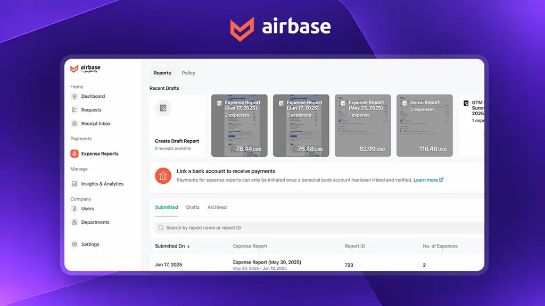This screenshot has width=545, height=306.
Task: Select the Drafts tab
Action: 193,207
